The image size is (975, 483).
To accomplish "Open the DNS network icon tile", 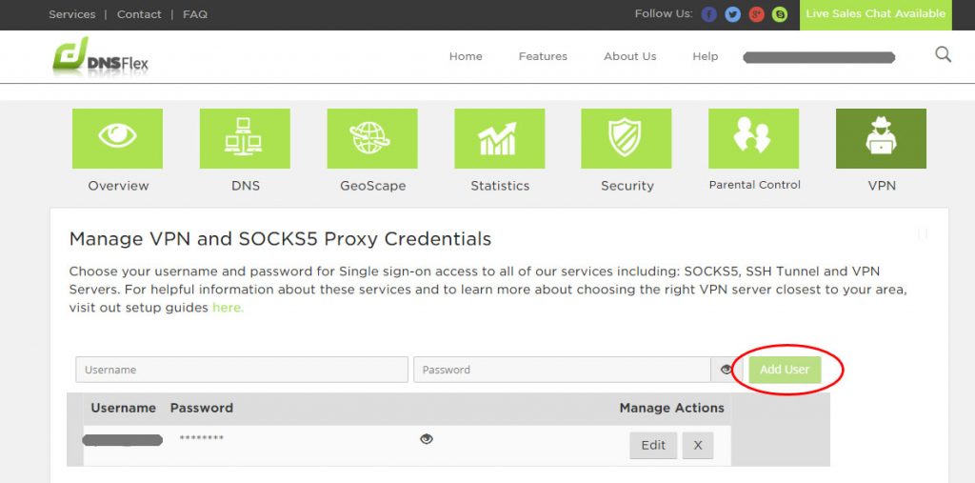I will (x=245, y=138).
